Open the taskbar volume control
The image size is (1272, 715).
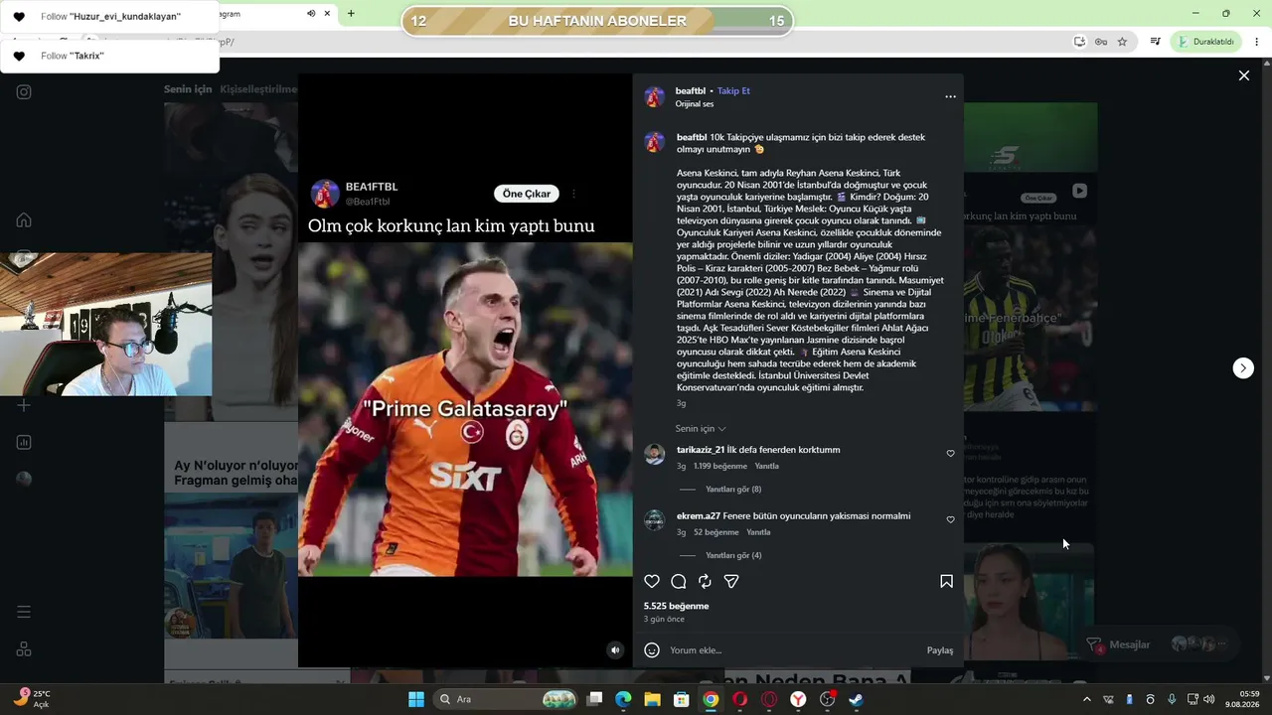click(x=1209, y=699)
